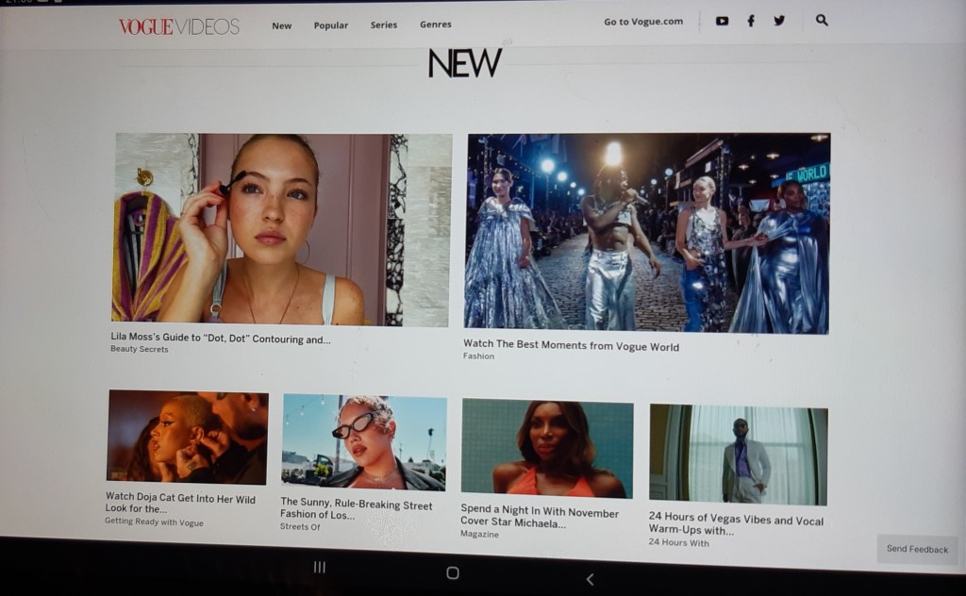The height and width of the screenshot is (596, 966).
Task: Click the Streets Of category label
Action: click(x=300, y=527)
